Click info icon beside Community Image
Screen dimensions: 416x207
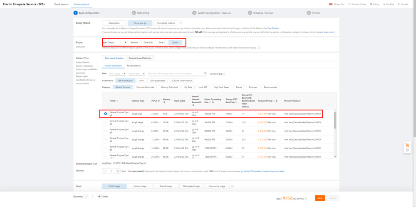point(232,186)
